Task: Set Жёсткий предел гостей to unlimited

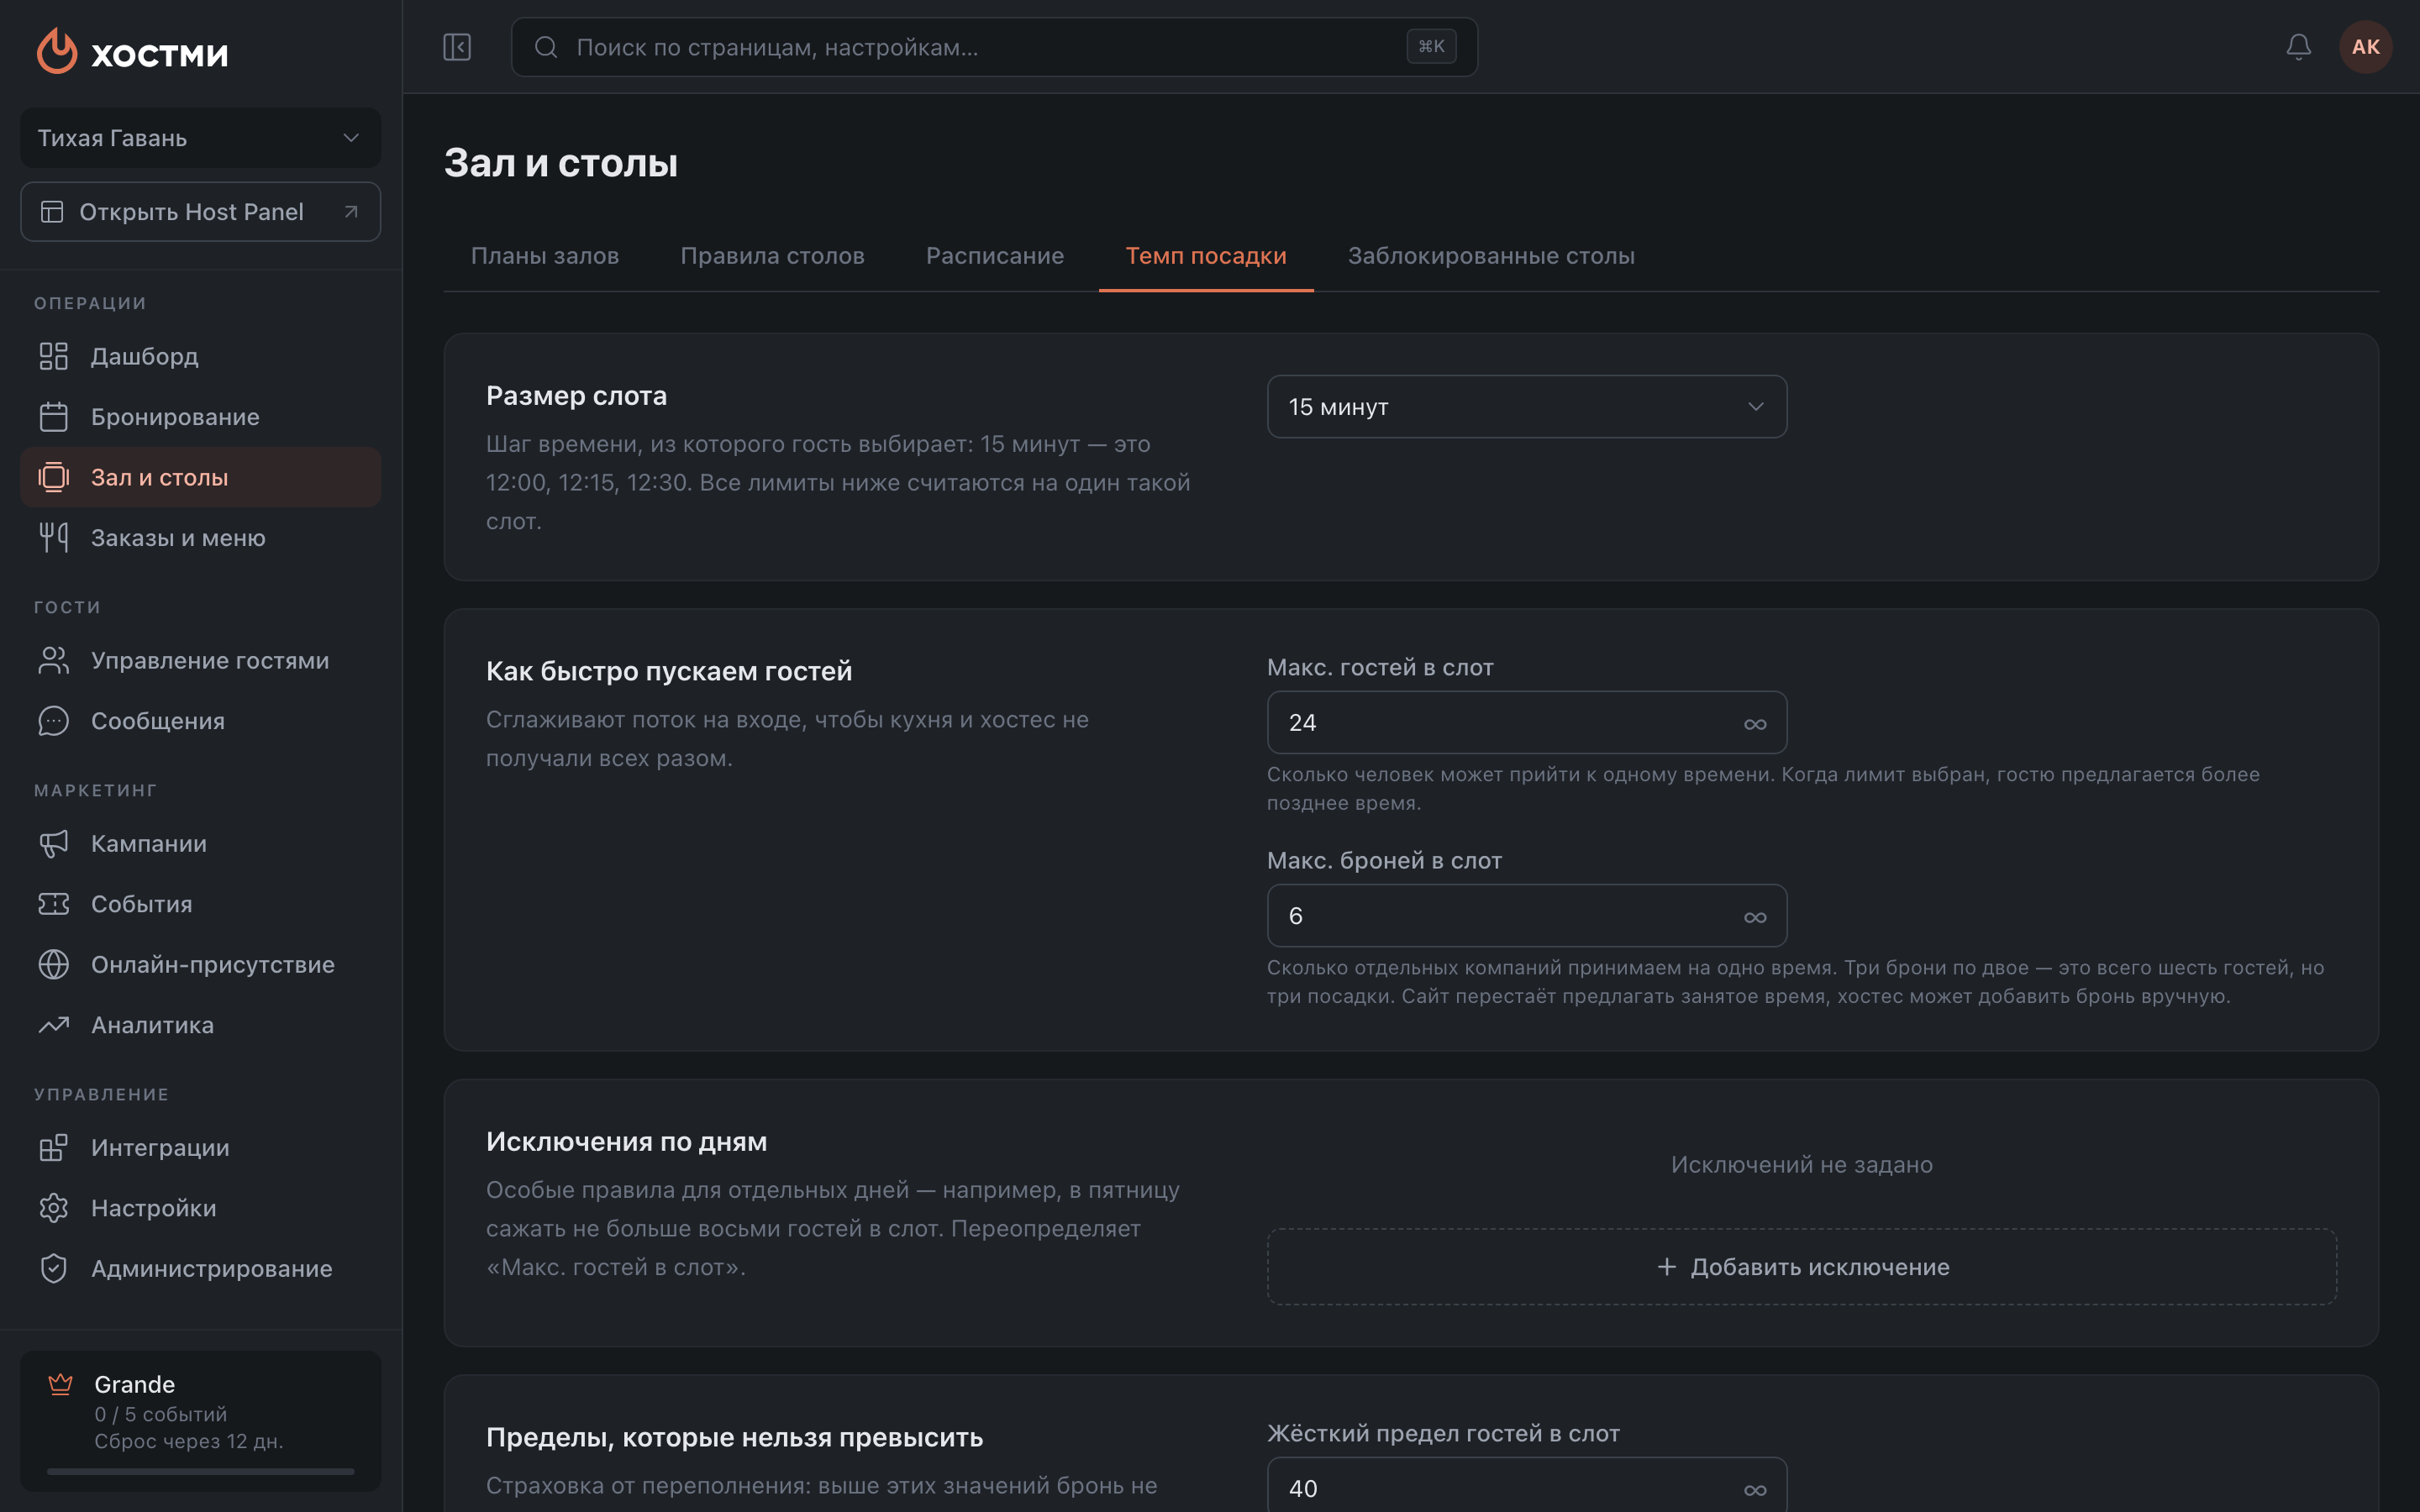Action: (1755, 1490)
